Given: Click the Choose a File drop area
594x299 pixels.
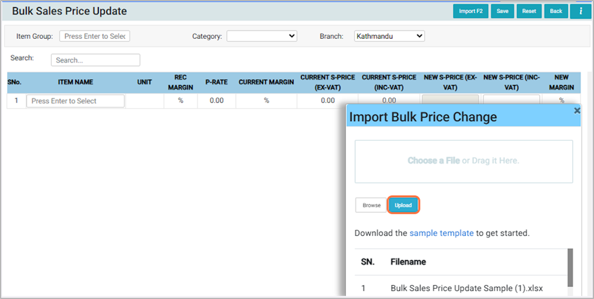Looking at the screenshot, I should [464, 161].
